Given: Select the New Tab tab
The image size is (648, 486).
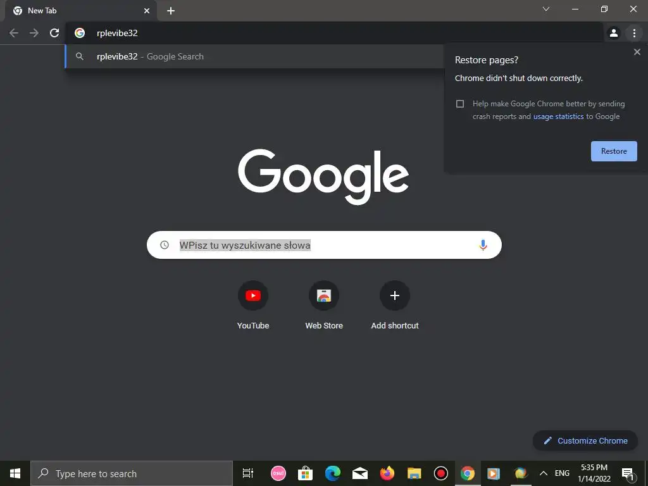Looking at the screenshot, I should pos(80,11).
